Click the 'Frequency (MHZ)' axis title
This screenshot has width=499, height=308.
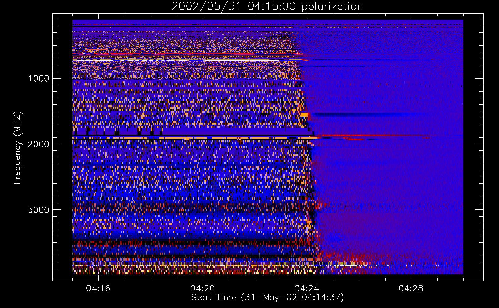18,148
